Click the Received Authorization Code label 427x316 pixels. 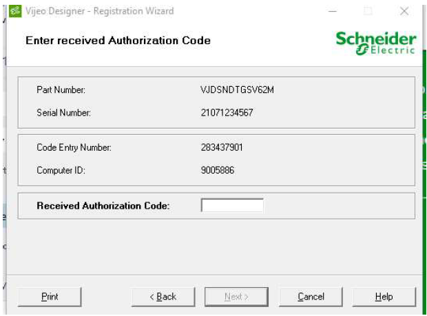coord(103,206)
